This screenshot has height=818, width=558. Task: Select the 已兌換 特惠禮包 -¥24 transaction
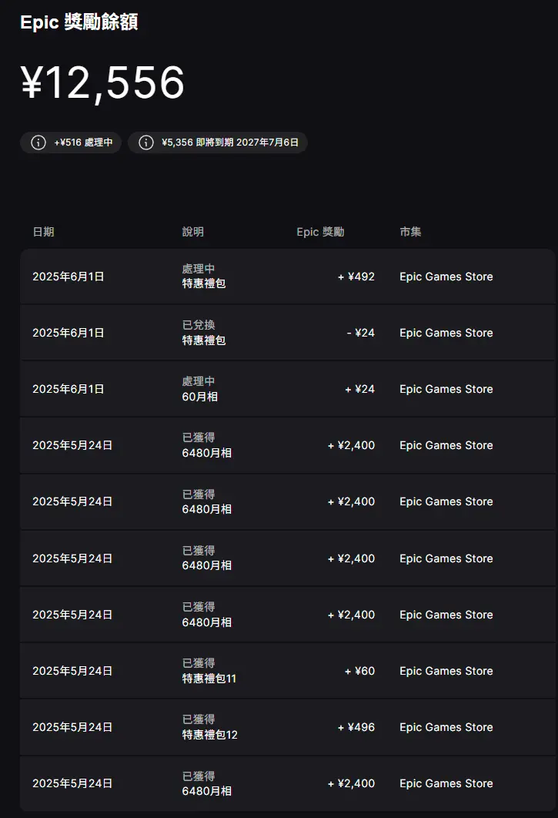tap(287, 333)
